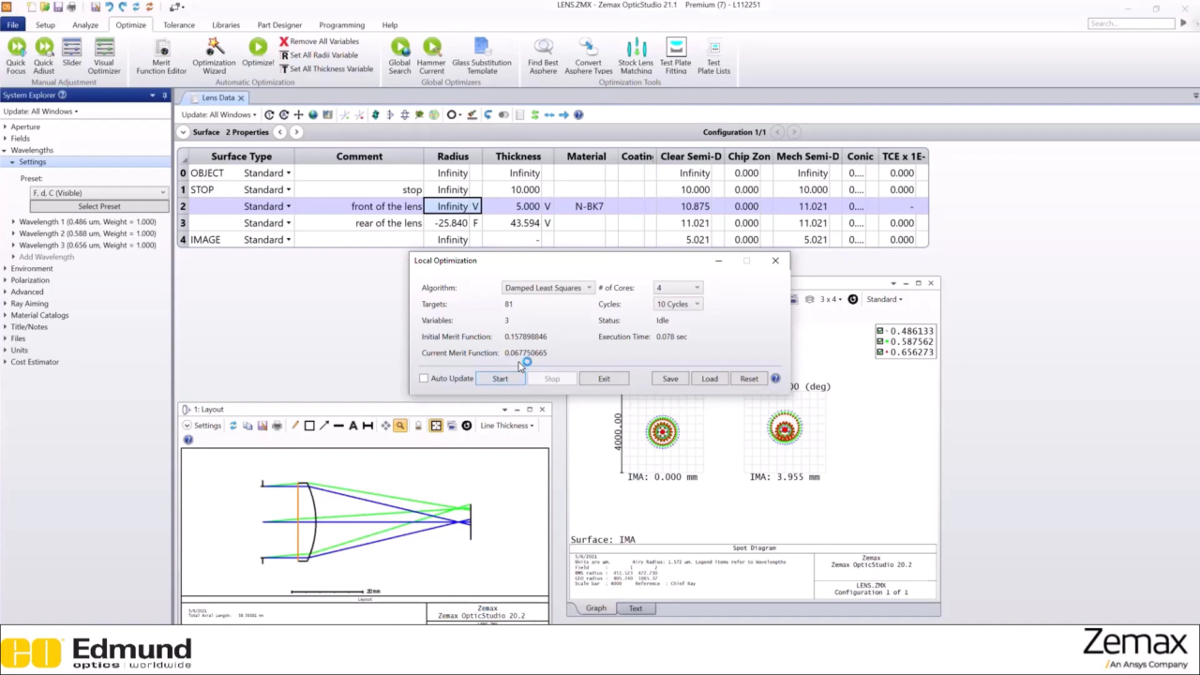Click the Load button in Local Optimization
Screen dimensions: 1200x675
710,379
